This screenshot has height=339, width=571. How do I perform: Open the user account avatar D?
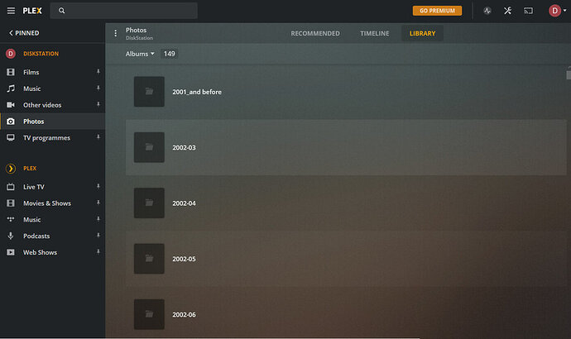tap(554, 11)
